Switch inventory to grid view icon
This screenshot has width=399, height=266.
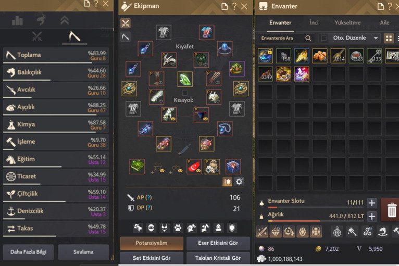click(389, 39)
